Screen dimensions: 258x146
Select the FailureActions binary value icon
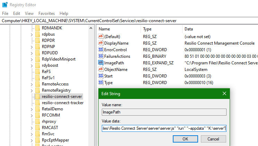(101, 56)
